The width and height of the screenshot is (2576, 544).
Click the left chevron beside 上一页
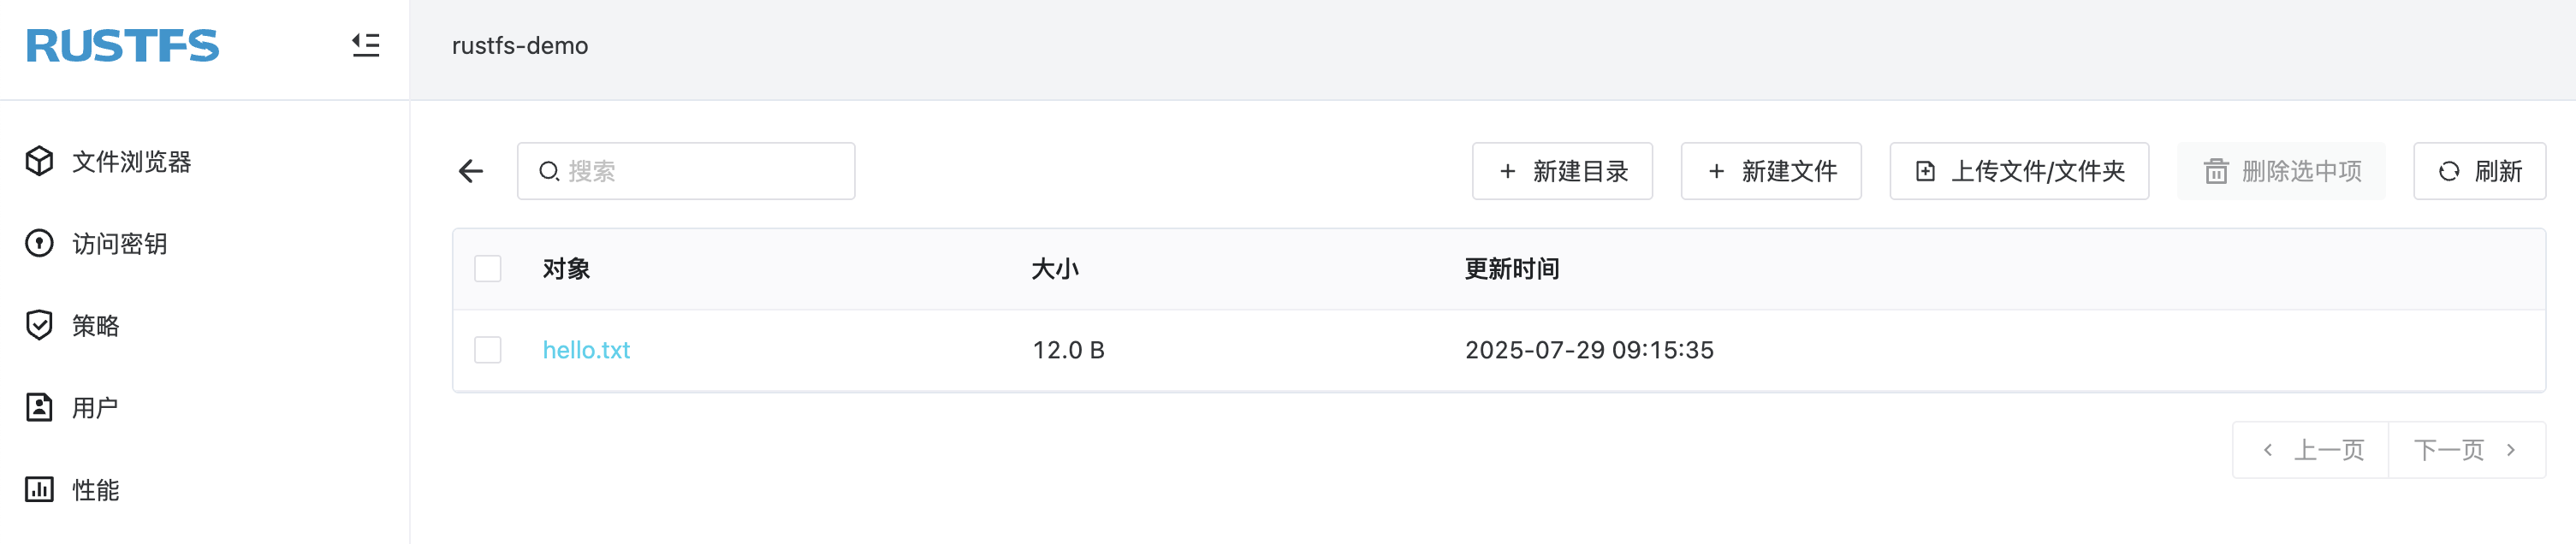click(x=2270, y=449)
